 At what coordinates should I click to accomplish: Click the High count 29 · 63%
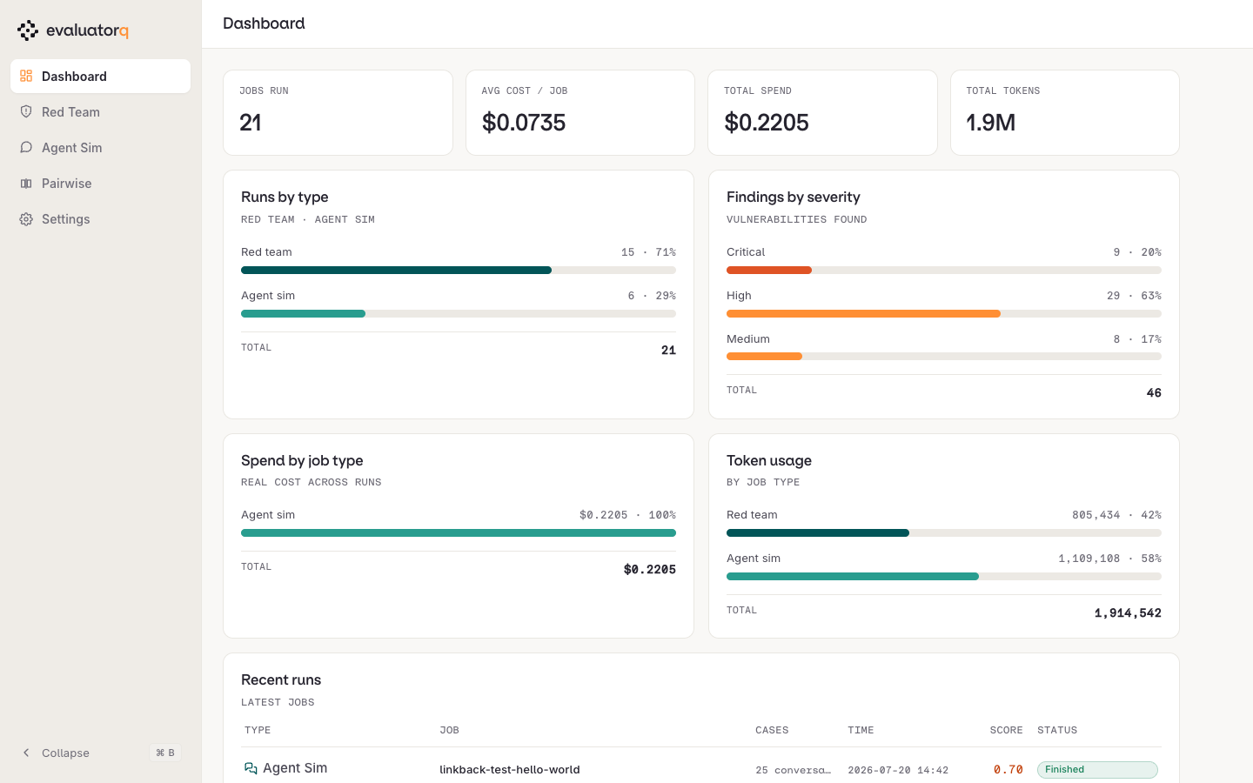coord(1134,296)
